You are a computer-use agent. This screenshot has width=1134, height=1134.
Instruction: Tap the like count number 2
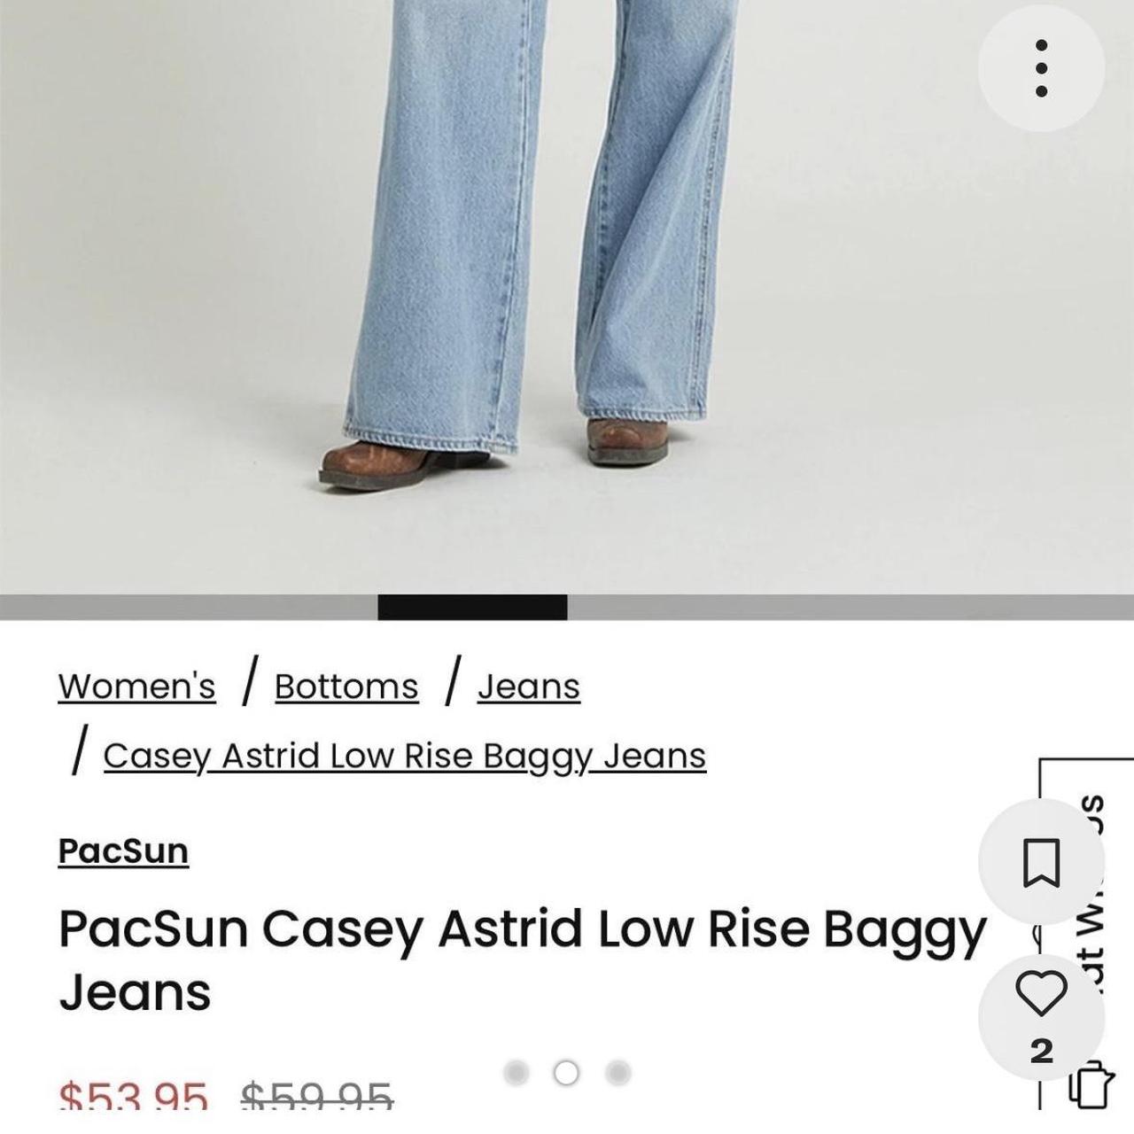point(1042,1051)
